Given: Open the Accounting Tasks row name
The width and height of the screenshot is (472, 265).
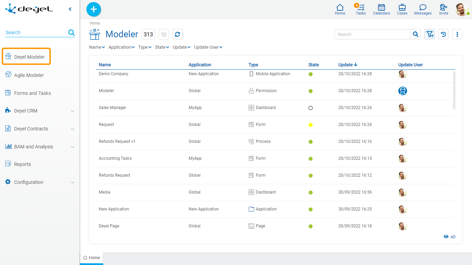Looking at the screenshot, I should click(x=115, y=158).
